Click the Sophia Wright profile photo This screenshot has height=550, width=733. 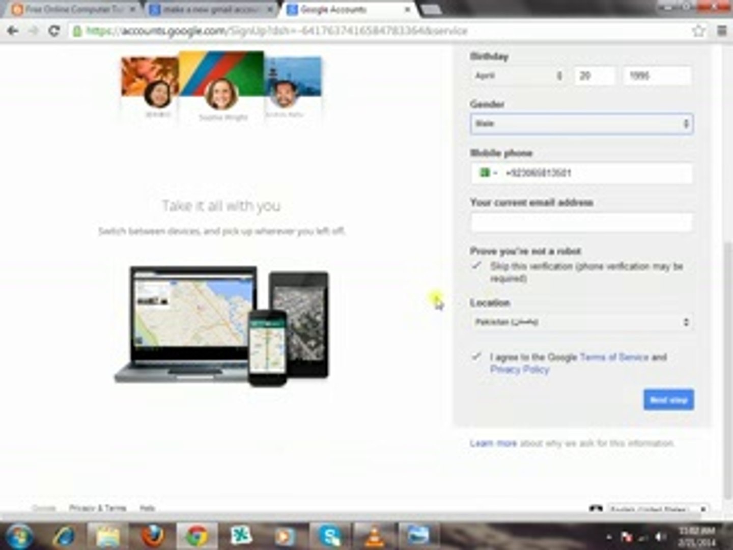[x=221, y=95]
